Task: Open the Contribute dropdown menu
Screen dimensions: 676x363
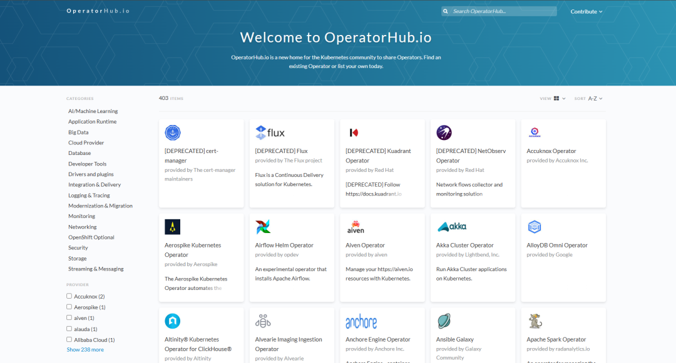Action: 586,12
